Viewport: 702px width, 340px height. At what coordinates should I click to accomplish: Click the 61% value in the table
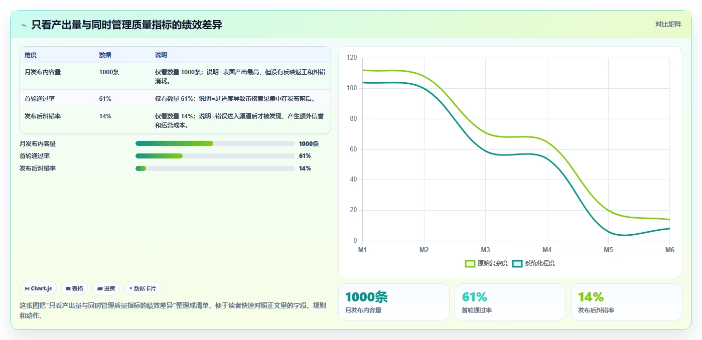coord(105,99)
